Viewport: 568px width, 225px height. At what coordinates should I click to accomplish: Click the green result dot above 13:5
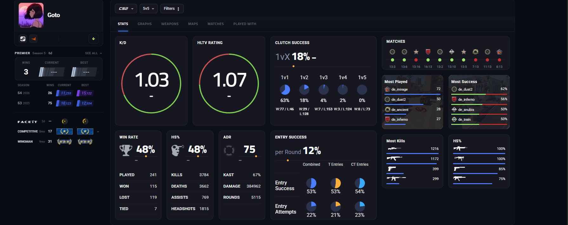(464, 60)
